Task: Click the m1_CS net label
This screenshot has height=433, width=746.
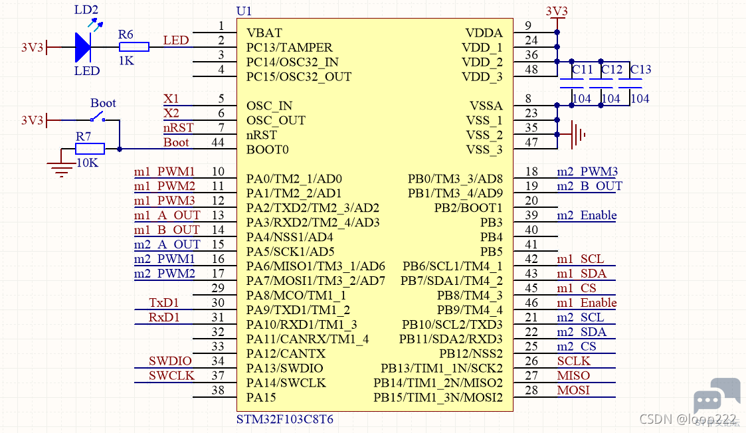Action: point(577,288)
